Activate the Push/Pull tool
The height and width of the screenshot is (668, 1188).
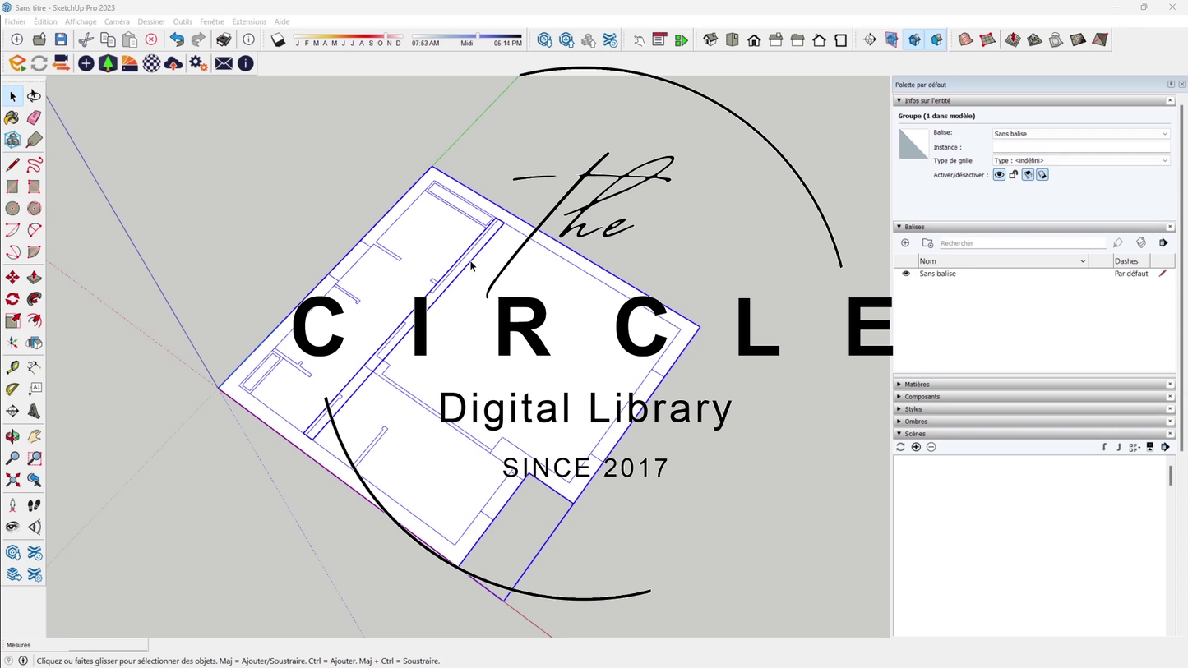tap(34, 278)
